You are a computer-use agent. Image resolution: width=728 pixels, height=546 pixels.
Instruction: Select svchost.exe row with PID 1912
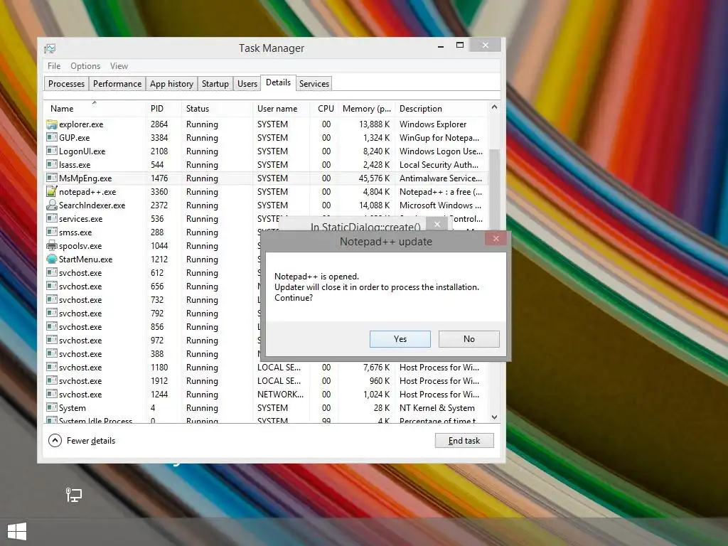[267, 381]
